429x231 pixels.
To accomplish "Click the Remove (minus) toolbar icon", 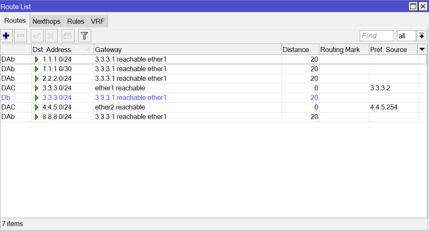I will coord(20,36).
